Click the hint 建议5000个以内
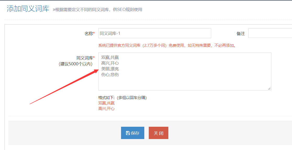The height and width of the screenshot is (150, 292). [76, 64]
